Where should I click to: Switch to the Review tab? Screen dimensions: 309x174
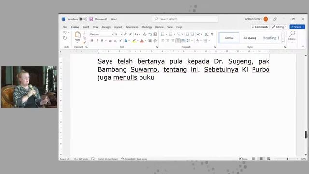pos(159,27)
